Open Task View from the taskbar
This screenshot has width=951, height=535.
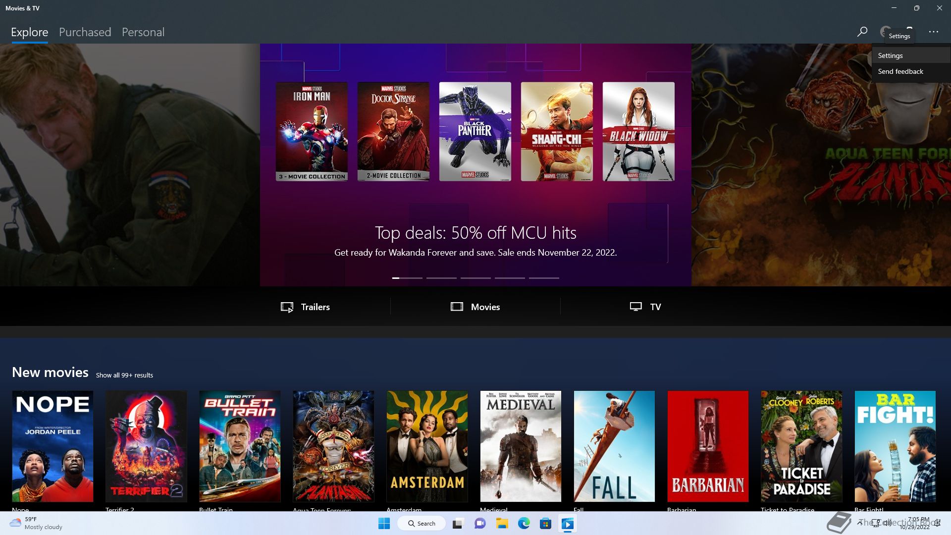point(458,524)
